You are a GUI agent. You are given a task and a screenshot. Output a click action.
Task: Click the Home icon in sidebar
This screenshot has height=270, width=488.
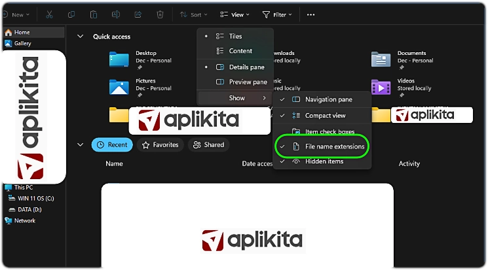tap(9, 32)
